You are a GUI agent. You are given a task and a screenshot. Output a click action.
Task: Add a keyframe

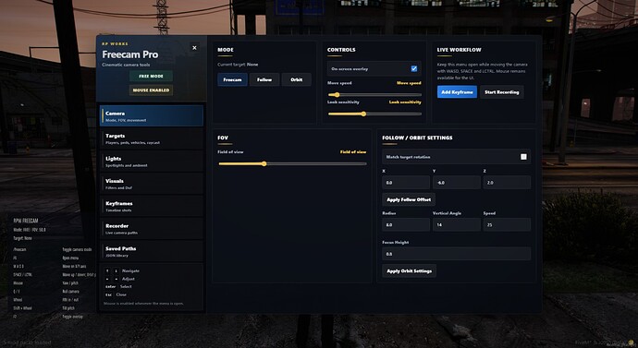tap(457, 92)
